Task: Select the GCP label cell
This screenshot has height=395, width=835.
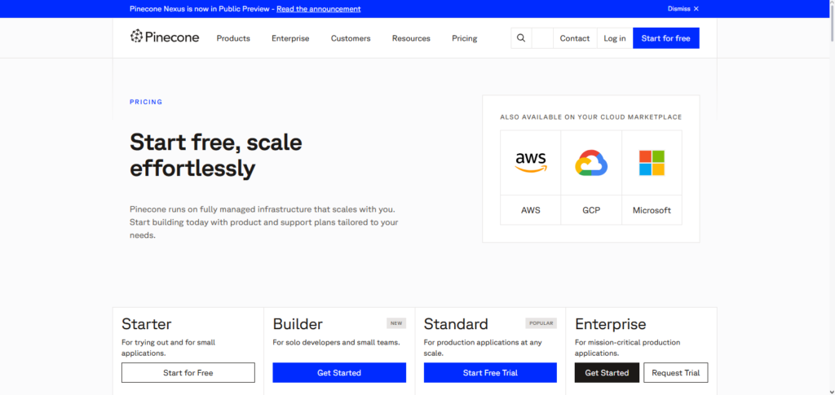Action: (x=591, y=210)
